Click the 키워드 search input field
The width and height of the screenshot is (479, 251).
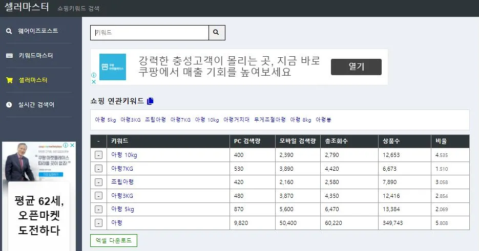point(150,33)
